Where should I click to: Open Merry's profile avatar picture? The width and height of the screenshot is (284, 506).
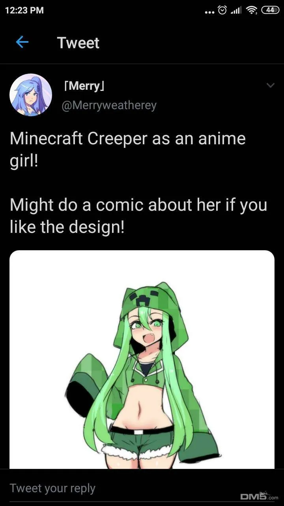(x=31, y=95)
